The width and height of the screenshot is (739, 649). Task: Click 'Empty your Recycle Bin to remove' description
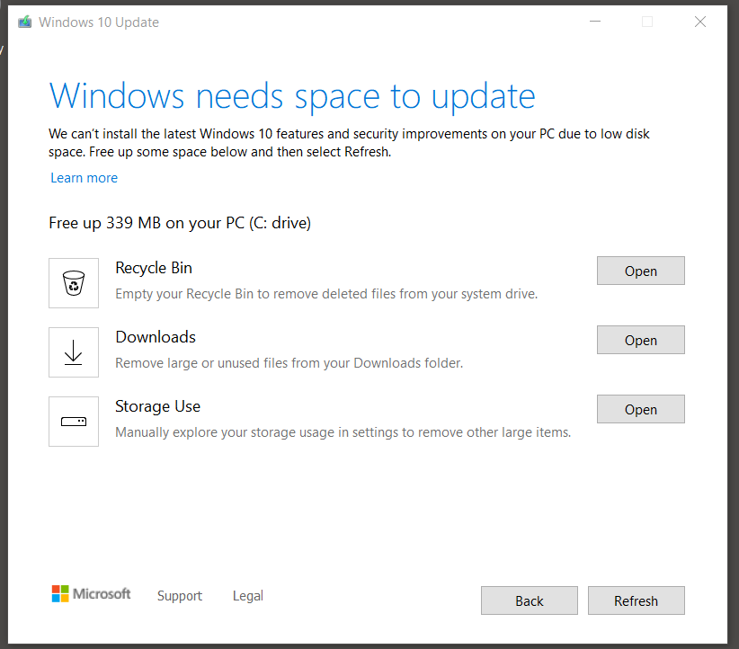click(x=326, y=294)
